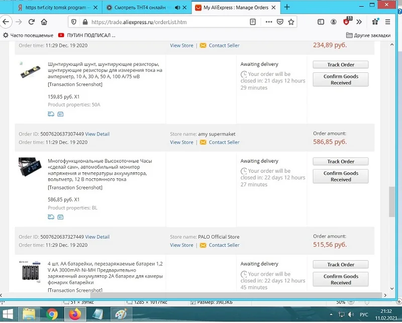402x323 pixels.
Task: Open Другие закладки bookmarks folder
Action: point(368,35)
